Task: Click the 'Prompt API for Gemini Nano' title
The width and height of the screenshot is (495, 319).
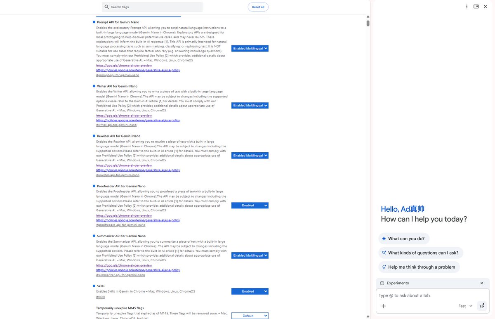Action: pyautogui.click(x=118, y=22)
